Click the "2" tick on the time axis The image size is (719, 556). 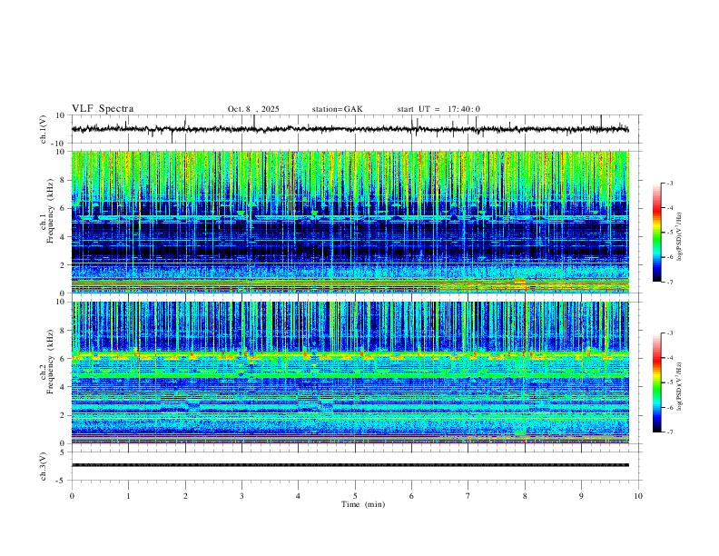[185, 496]
